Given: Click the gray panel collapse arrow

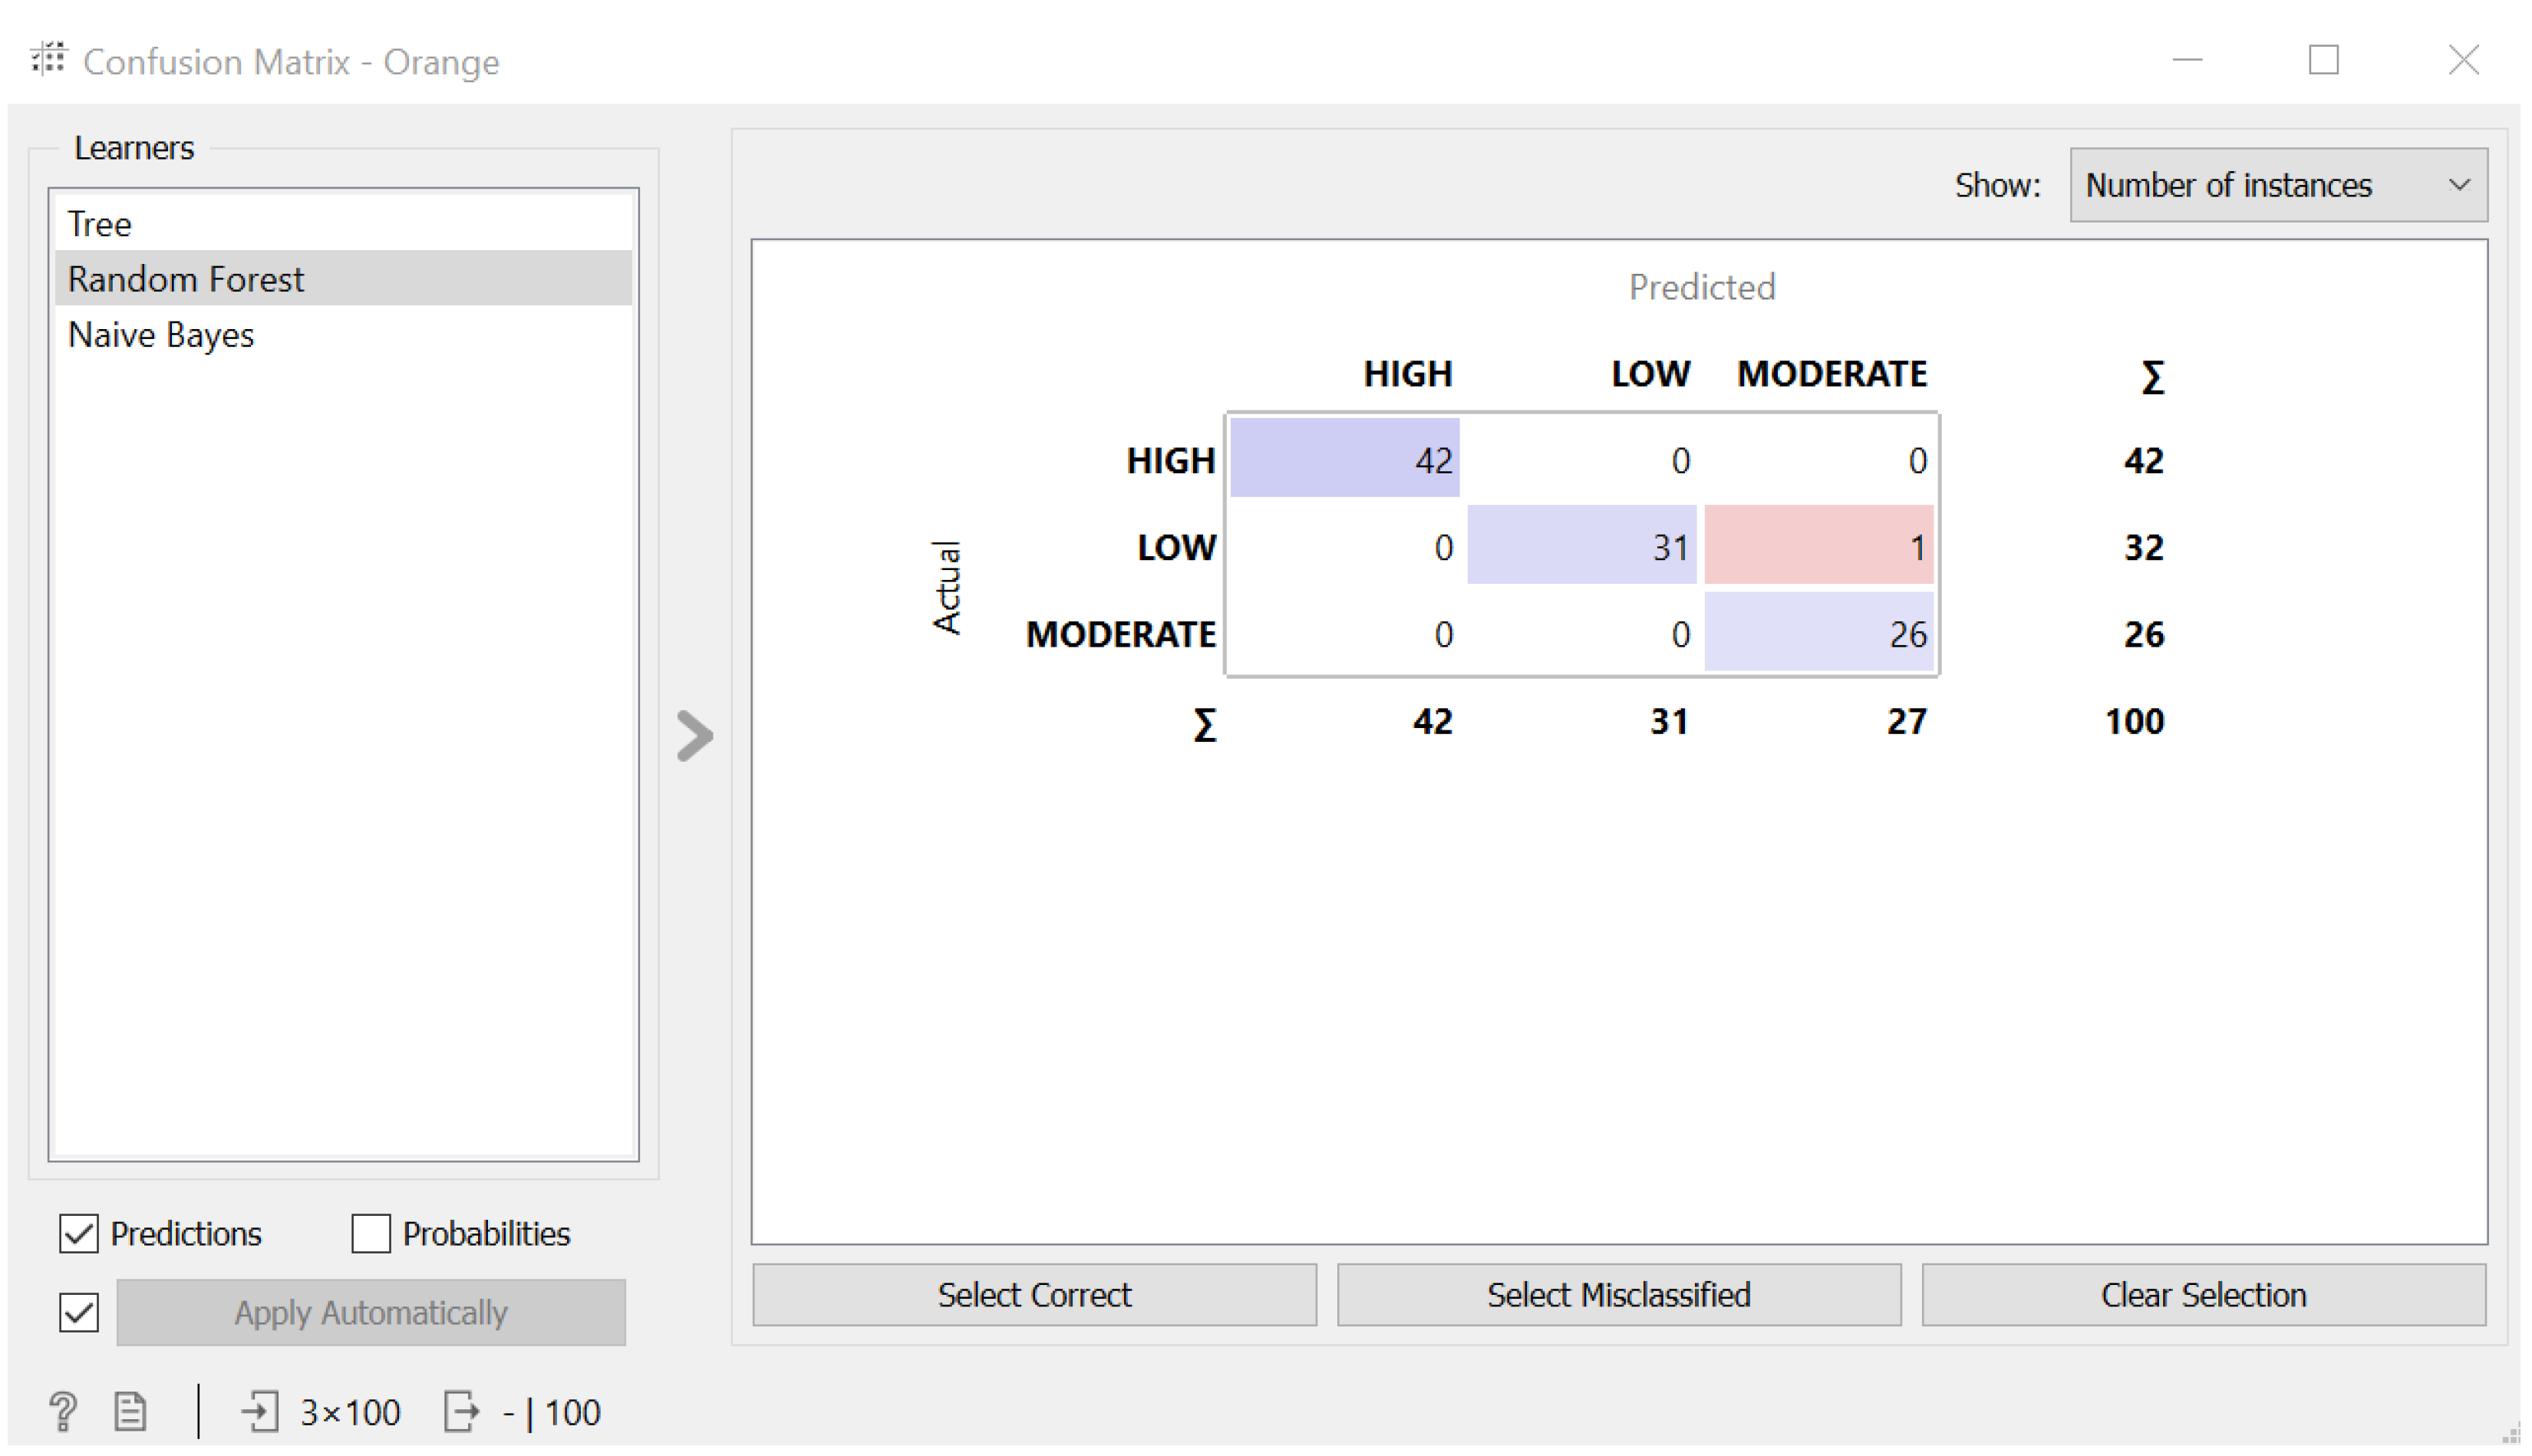Looking at the screenshot, I should click(x=694, y=736).
